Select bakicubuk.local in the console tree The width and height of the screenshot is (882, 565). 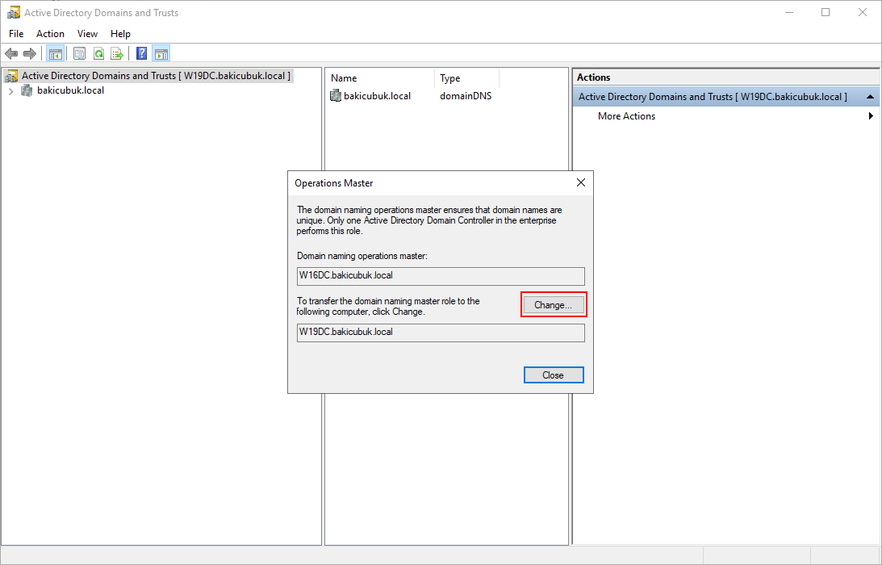point(70,90)
